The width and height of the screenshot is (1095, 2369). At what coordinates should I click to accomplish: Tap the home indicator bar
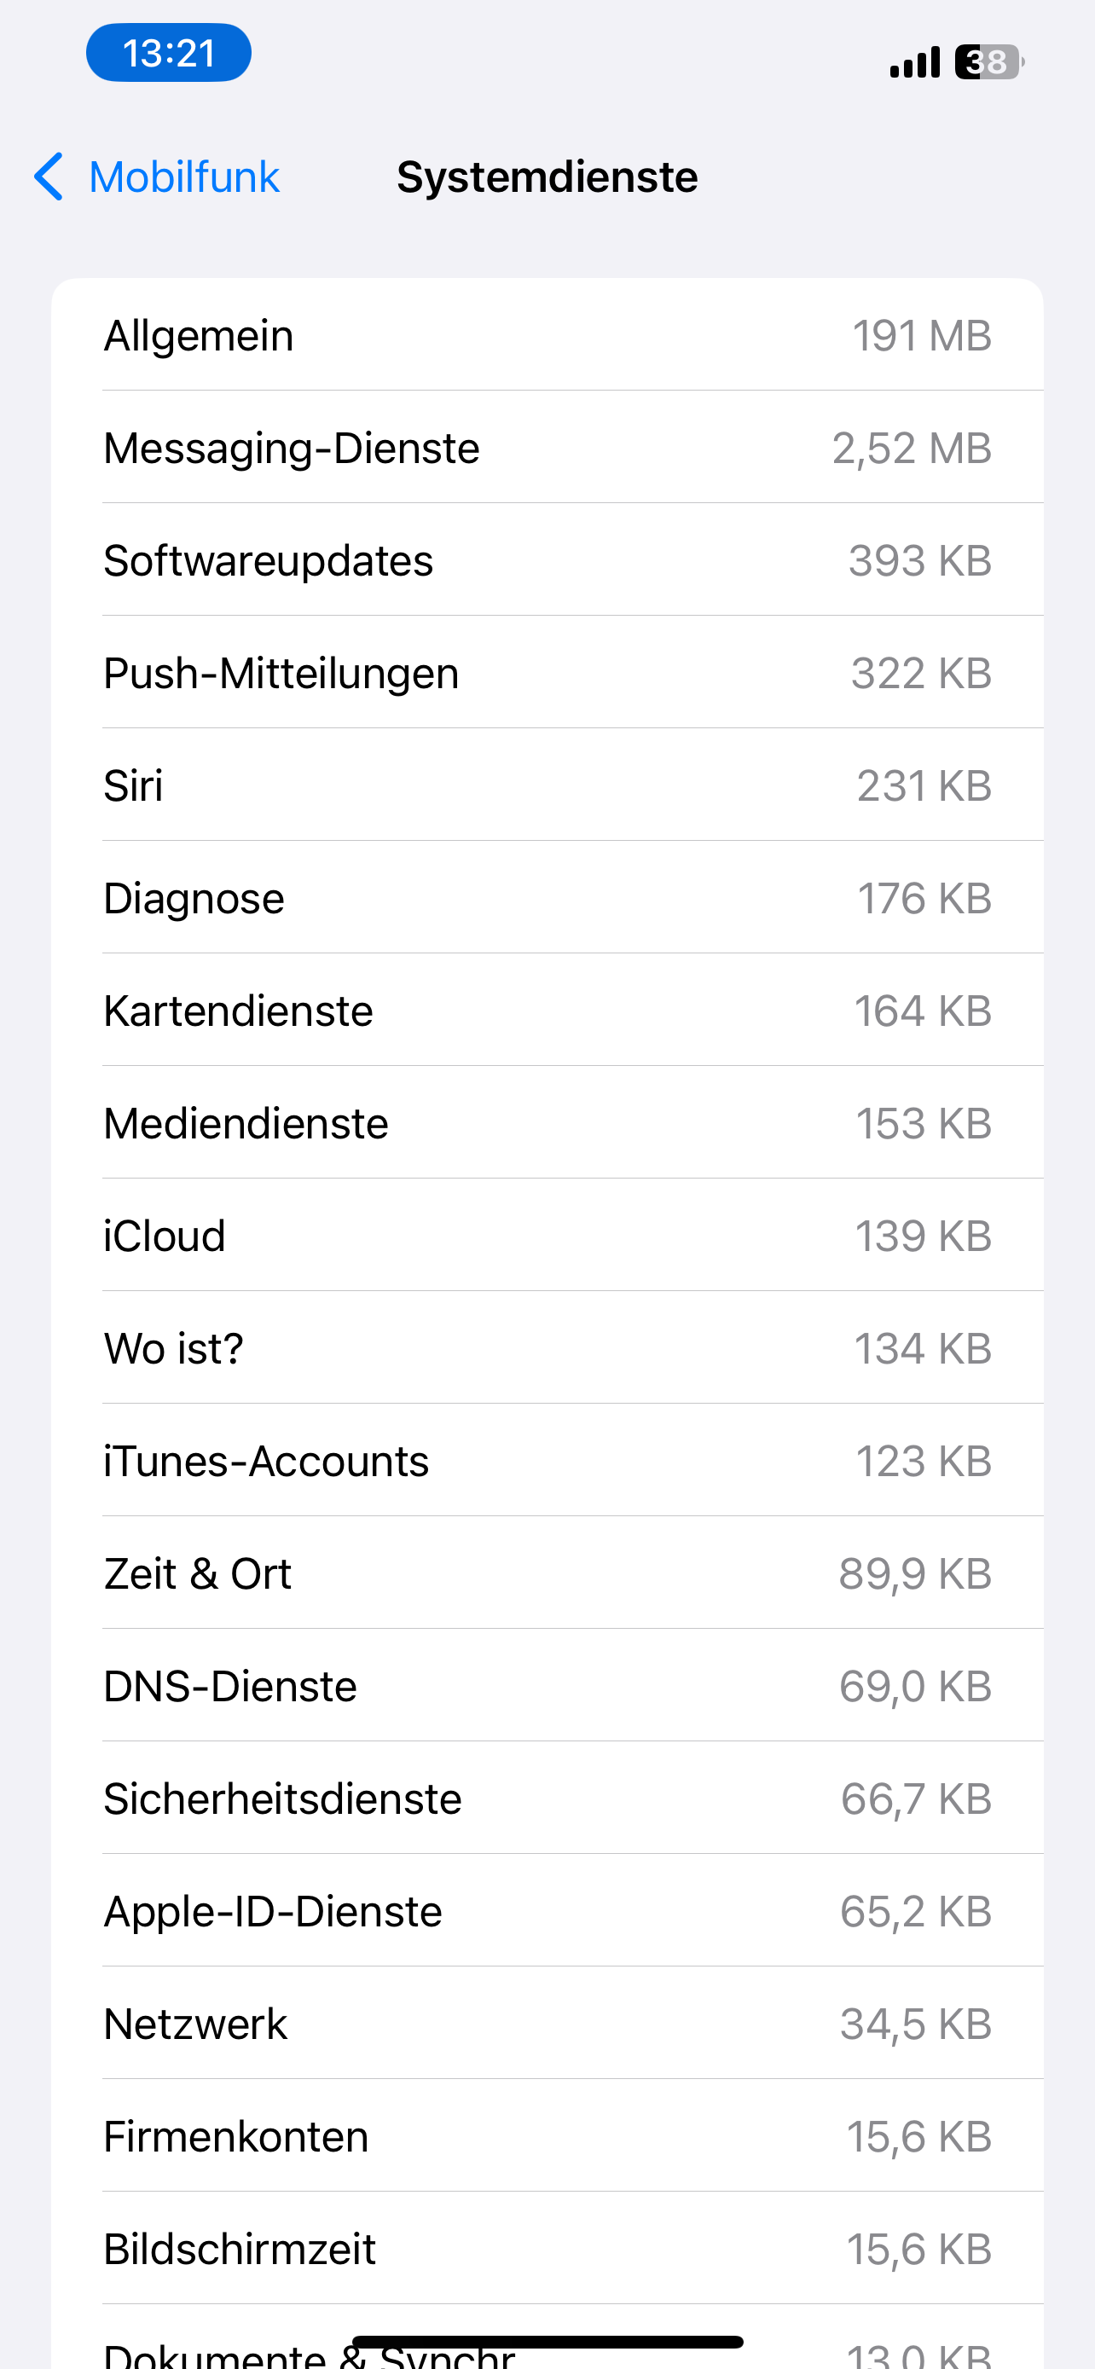[547, 2342]
